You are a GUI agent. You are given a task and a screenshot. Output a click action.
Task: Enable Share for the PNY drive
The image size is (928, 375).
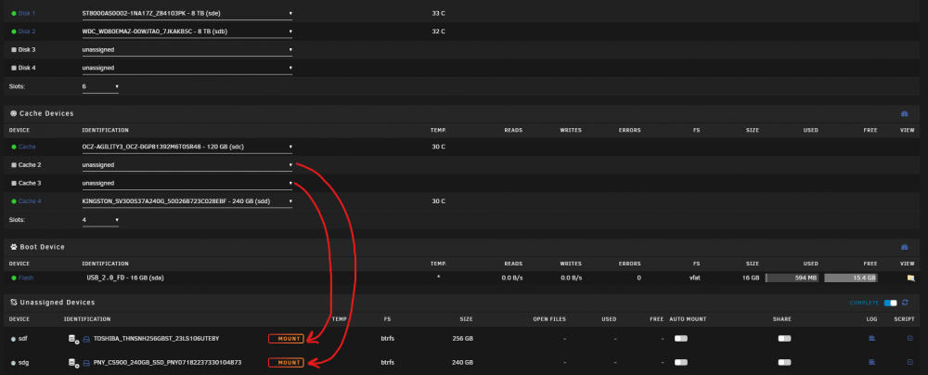tap(785, 362)
